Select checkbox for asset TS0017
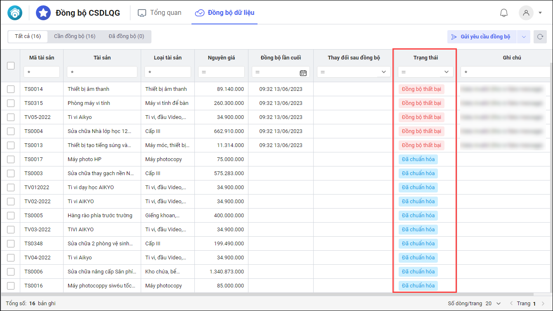Image resolution: width=553 pixels, height=311 pixels. pyautogui.click(x=11, y=159)
